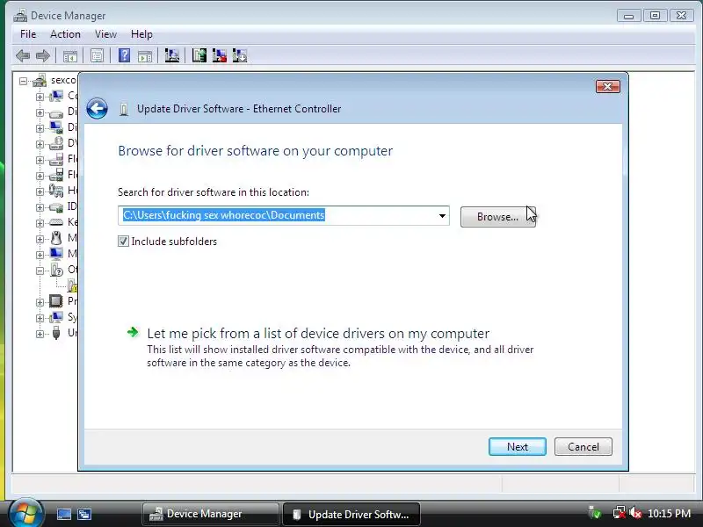
Task: Click Switch between windows quick launch icon
Action: pyautogui.click(x=83, y=514)
